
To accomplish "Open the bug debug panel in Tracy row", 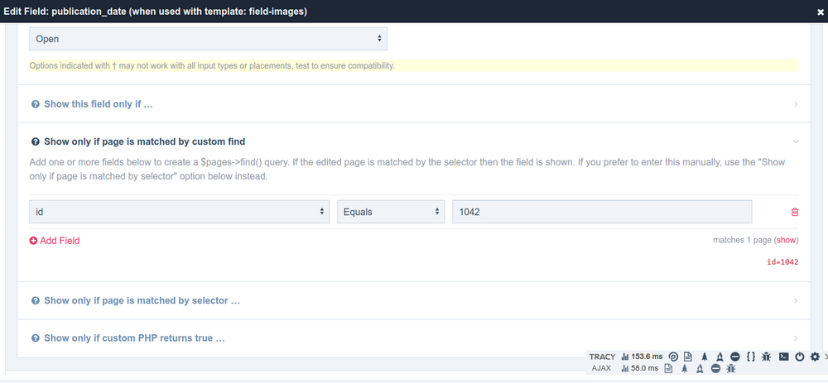I will tap(767, 357).
